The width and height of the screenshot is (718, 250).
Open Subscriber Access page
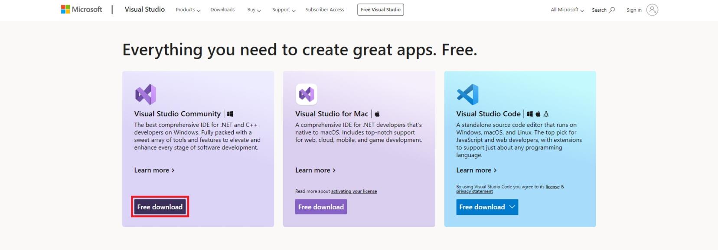324,10
